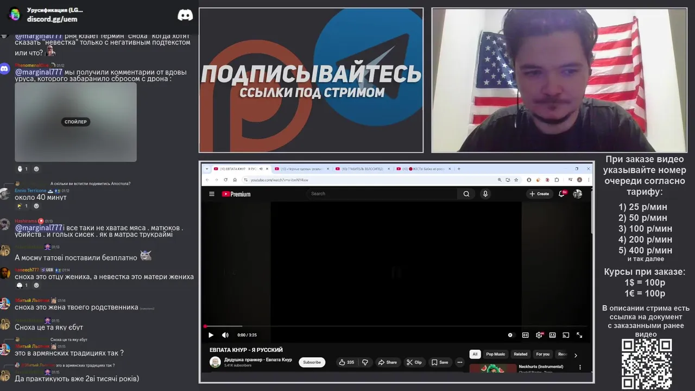The height and width of the screenshot is (391, 695).
Task: Click reaction under Ennio Terricone's message
Action: tap(22, 206)
